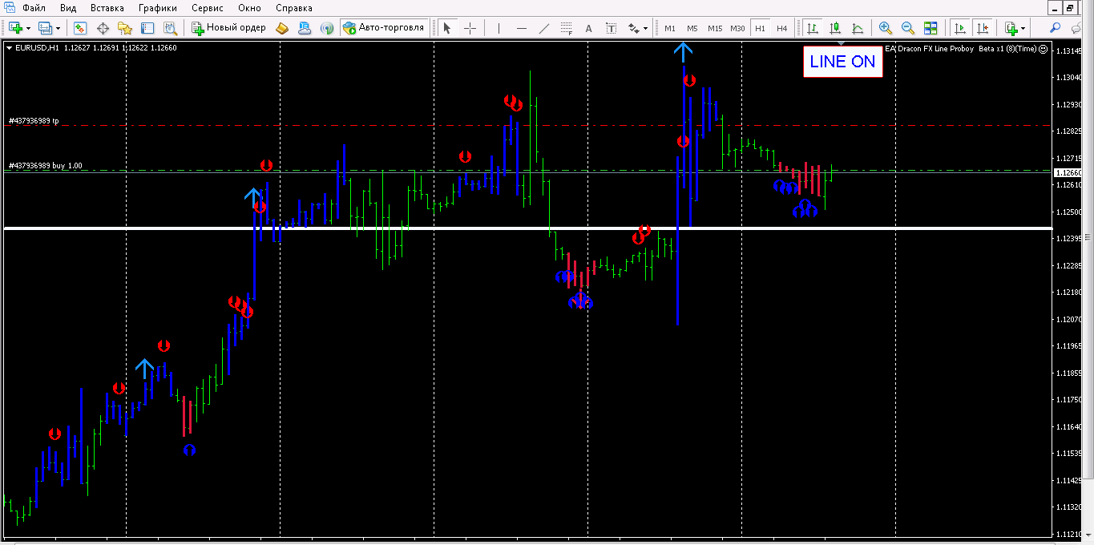
Task: Open the Графики menu
Action: click(157, 8)
